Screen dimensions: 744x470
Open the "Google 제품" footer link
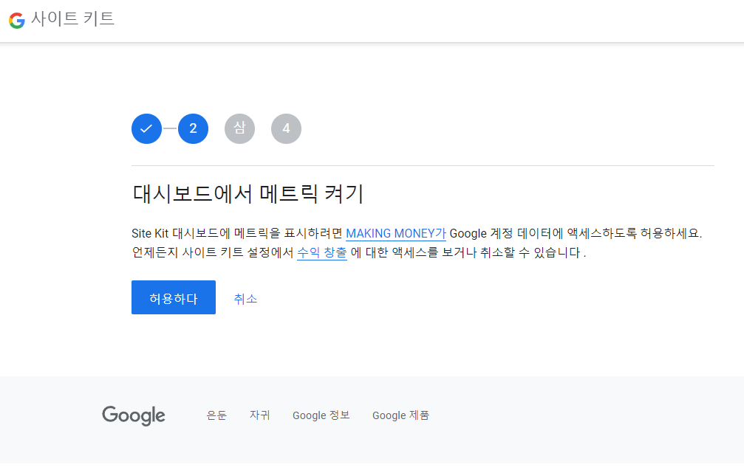click(400, 415)
